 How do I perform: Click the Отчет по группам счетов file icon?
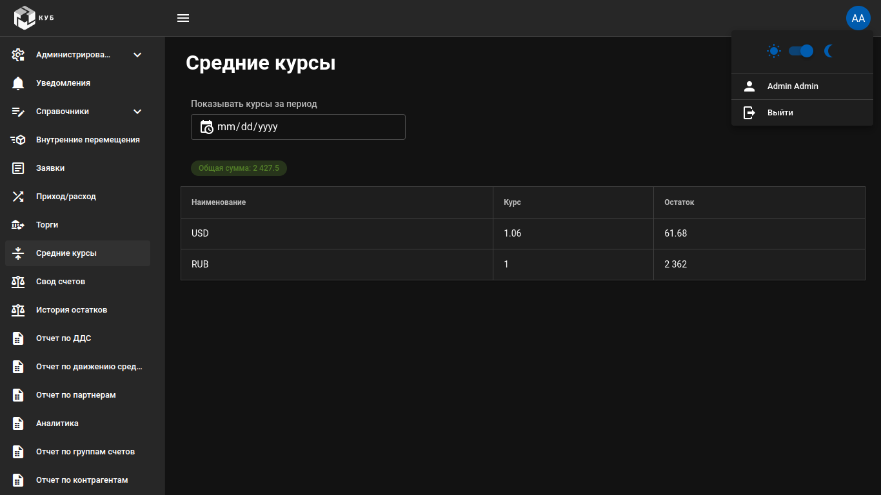point(18,452)
